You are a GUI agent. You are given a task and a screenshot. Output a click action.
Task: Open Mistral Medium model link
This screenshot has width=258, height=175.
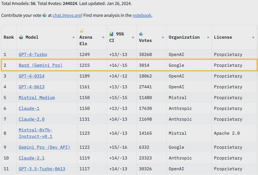(37, 97)
